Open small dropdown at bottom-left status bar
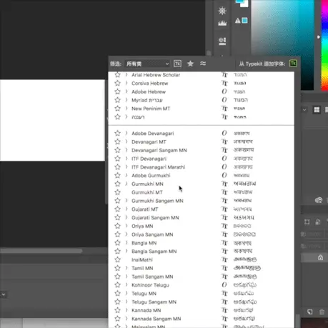Screen dimensions: 328x328 tap(4, 294)
